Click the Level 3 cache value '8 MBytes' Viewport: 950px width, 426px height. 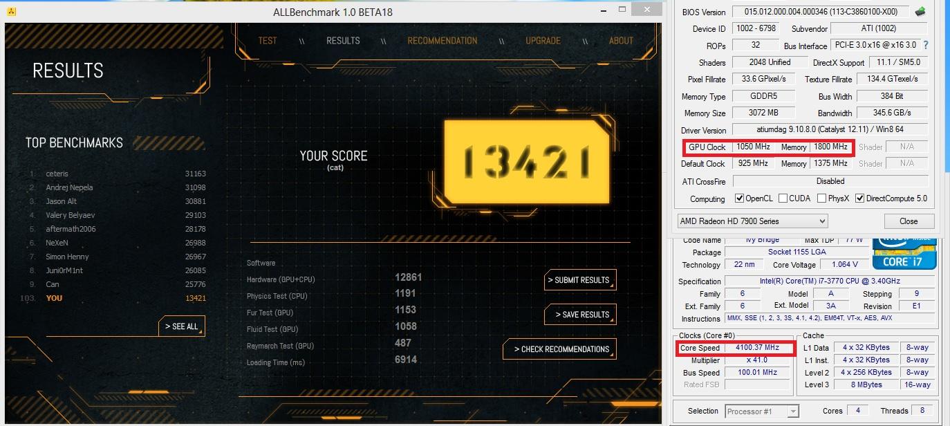pyautogui.click(x=867, y=385)
